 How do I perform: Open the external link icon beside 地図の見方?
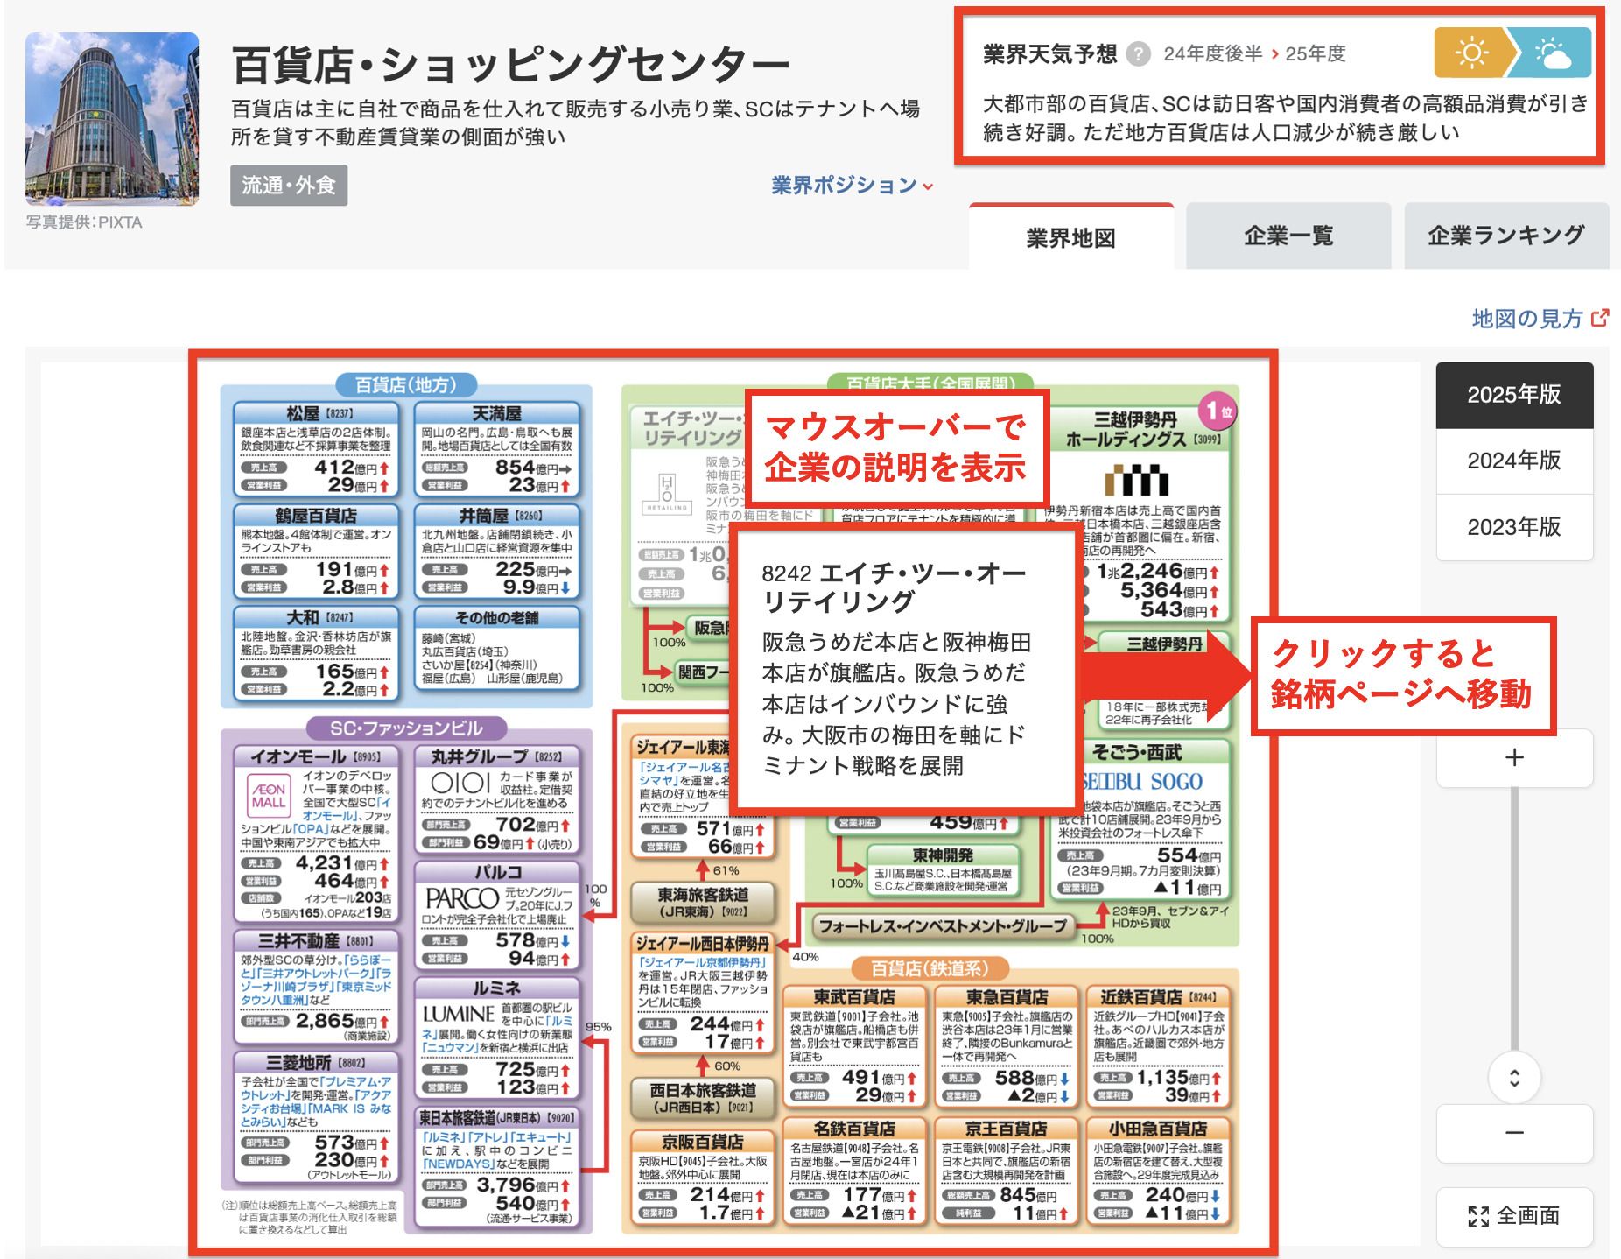point(1600,318)
